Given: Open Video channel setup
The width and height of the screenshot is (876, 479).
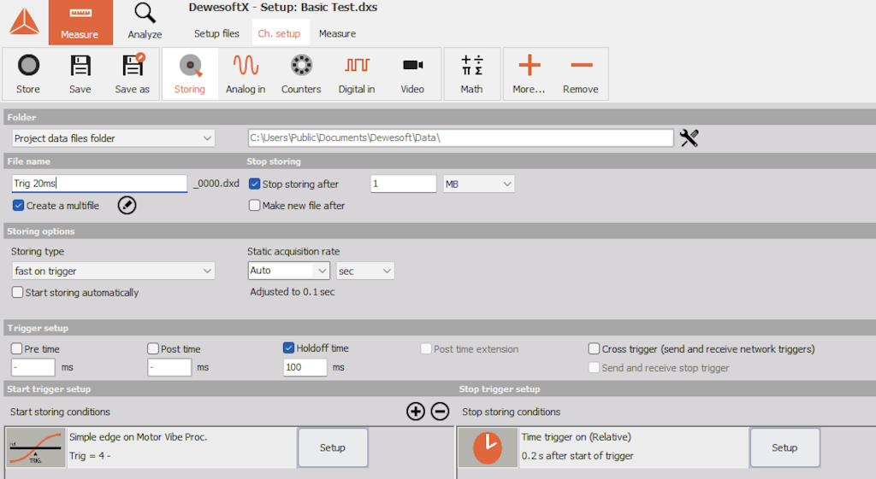Looking at the screenshot, I should click(412, 73).
